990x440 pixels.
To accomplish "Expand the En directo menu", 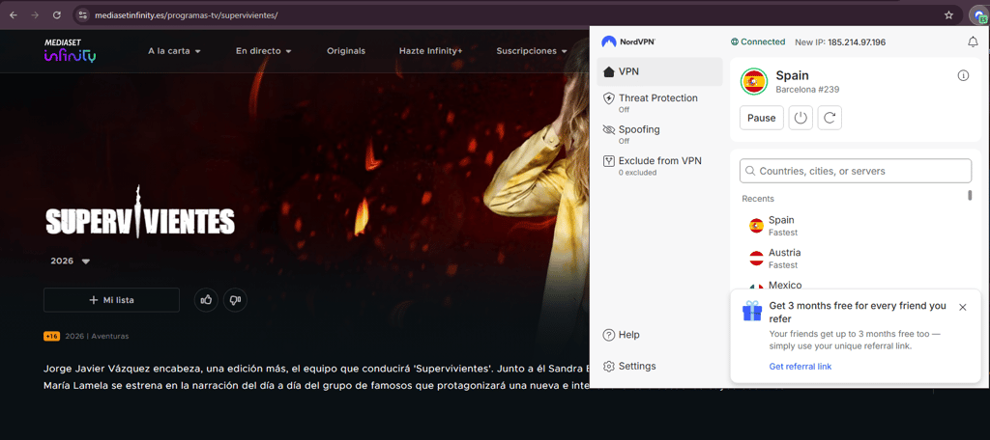I will coord(263,51).
